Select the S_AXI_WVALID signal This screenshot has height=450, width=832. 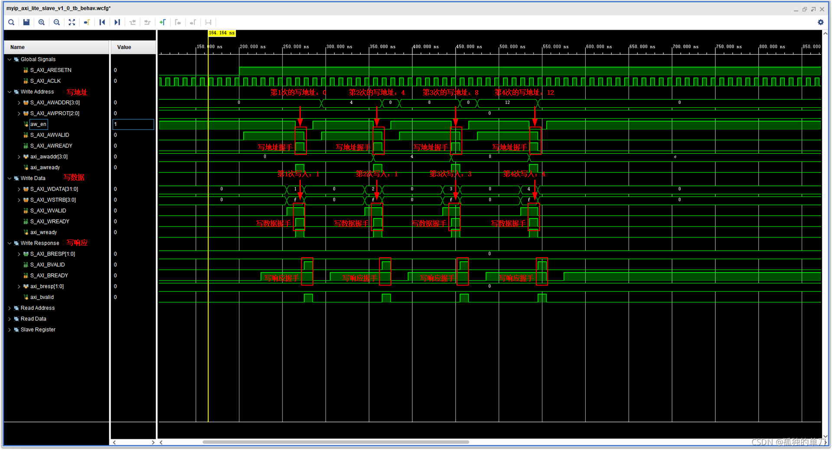pyautogui.click(x=48, y=210)
